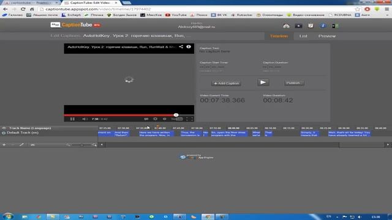Go back using the browser back arrow

[x=5, y=9]
